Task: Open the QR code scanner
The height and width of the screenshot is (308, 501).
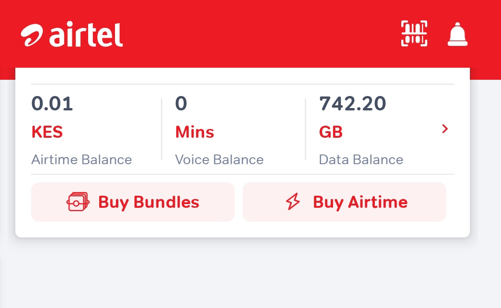Action: (414, 34)
